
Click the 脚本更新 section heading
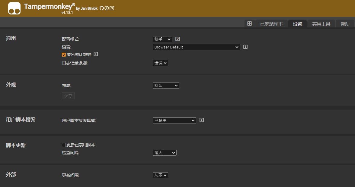(x=16, y=145)
